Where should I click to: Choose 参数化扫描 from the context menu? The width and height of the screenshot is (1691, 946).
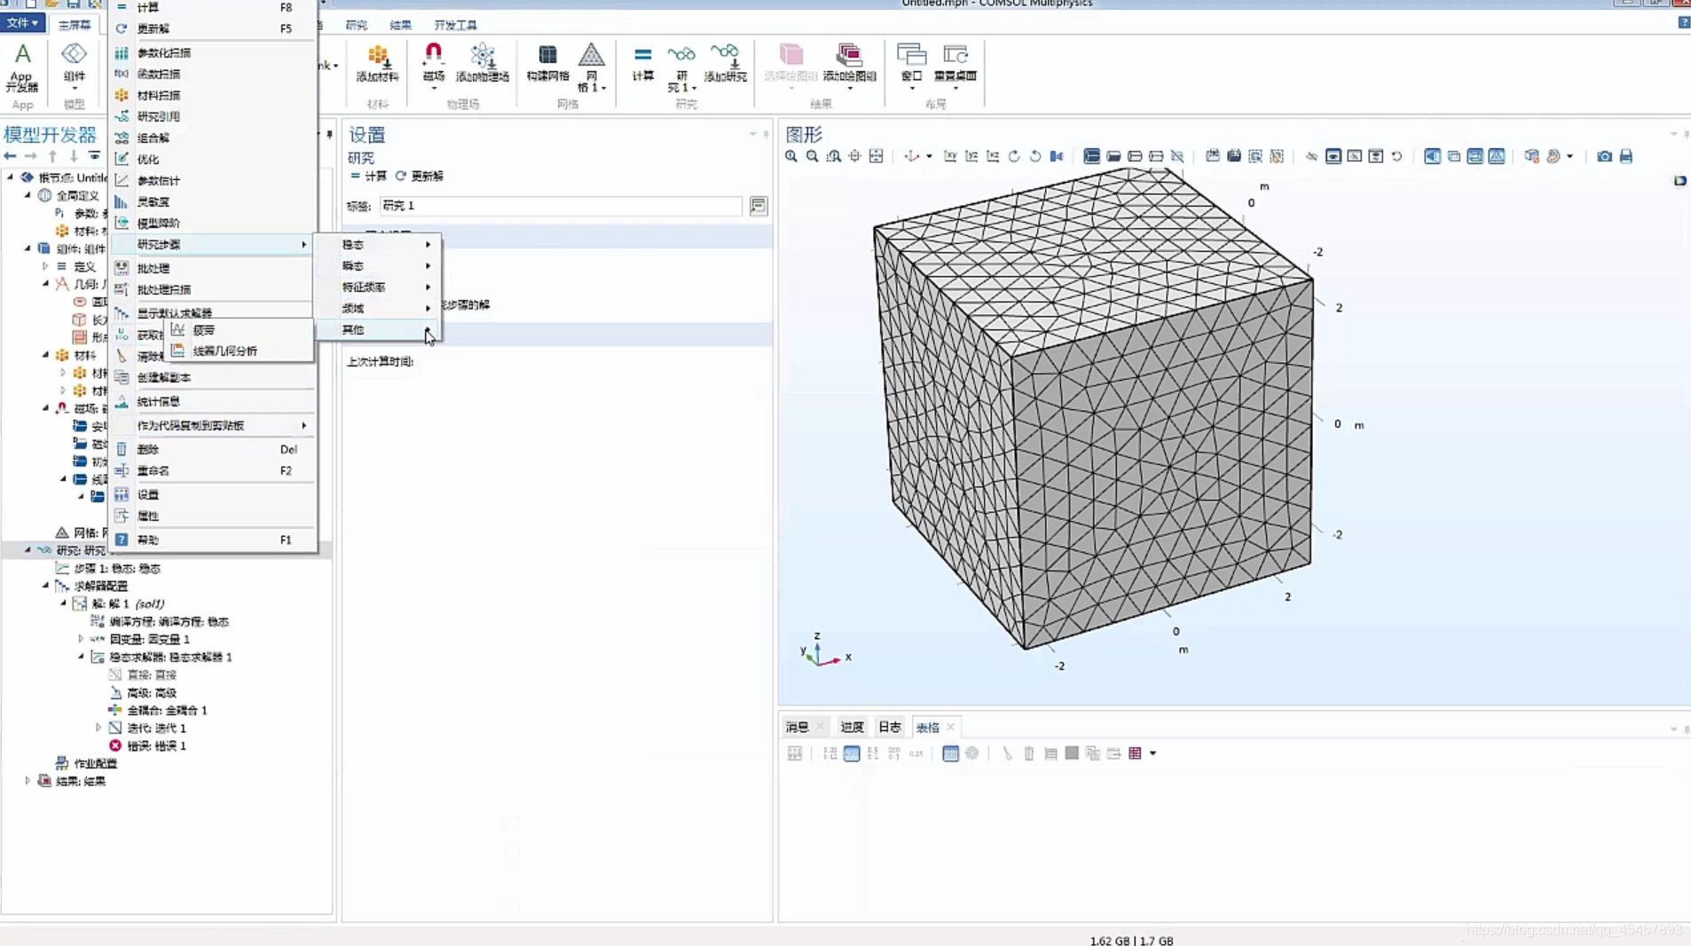click(x=213, y=52)
